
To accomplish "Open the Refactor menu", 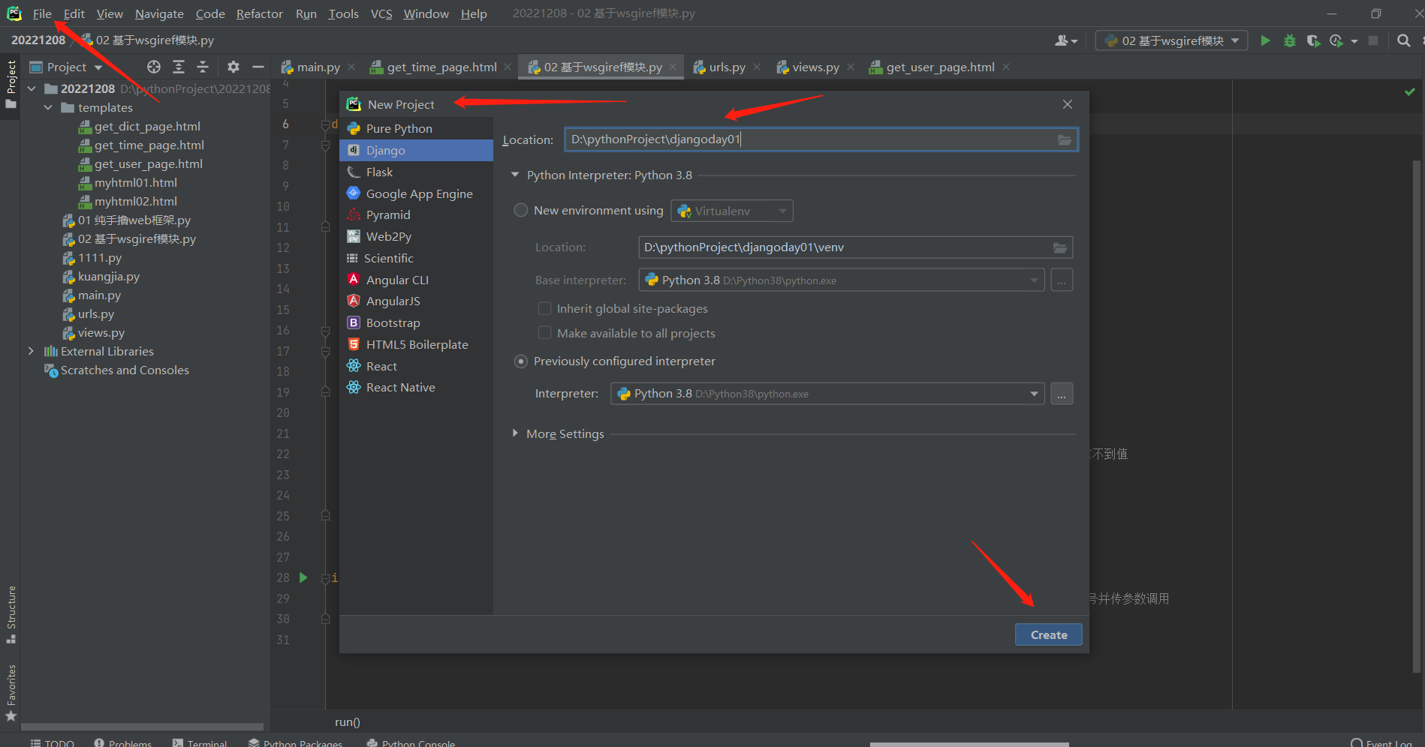I will [x=260, y=13].
